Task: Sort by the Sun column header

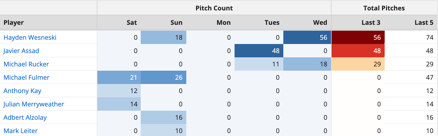Action: pos(176,23)
